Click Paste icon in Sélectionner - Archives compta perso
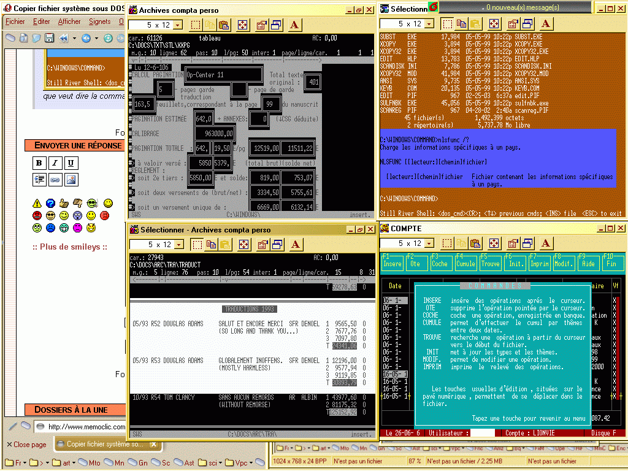628x471 pixels. (225, 245)
